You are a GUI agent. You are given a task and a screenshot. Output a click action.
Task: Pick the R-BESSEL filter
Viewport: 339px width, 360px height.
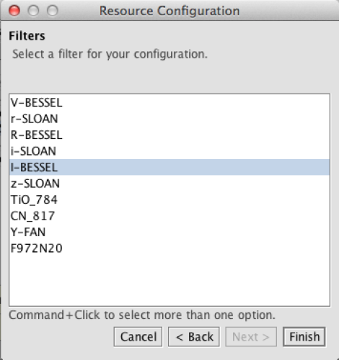pos(169,135)
